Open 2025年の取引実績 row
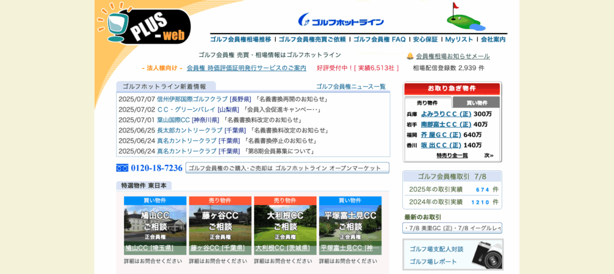 452,189
